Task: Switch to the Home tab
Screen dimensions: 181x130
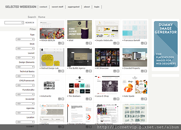Action: coord(42,17)
